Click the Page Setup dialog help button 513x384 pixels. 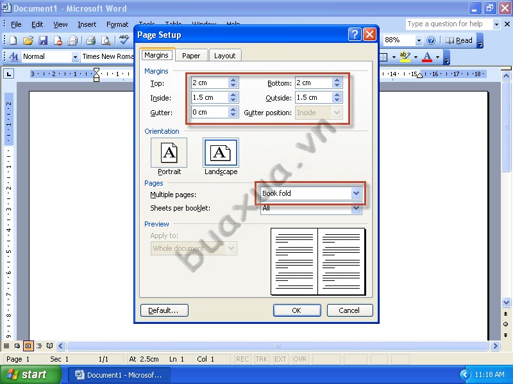point(355,35)
